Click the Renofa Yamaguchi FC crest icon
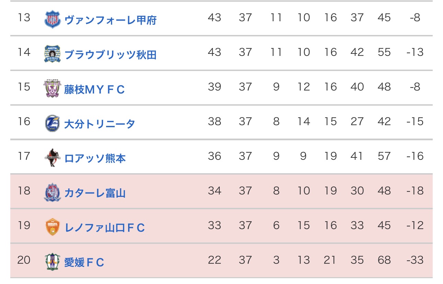Viewport: 443px width, 284px height. point(53,227)
